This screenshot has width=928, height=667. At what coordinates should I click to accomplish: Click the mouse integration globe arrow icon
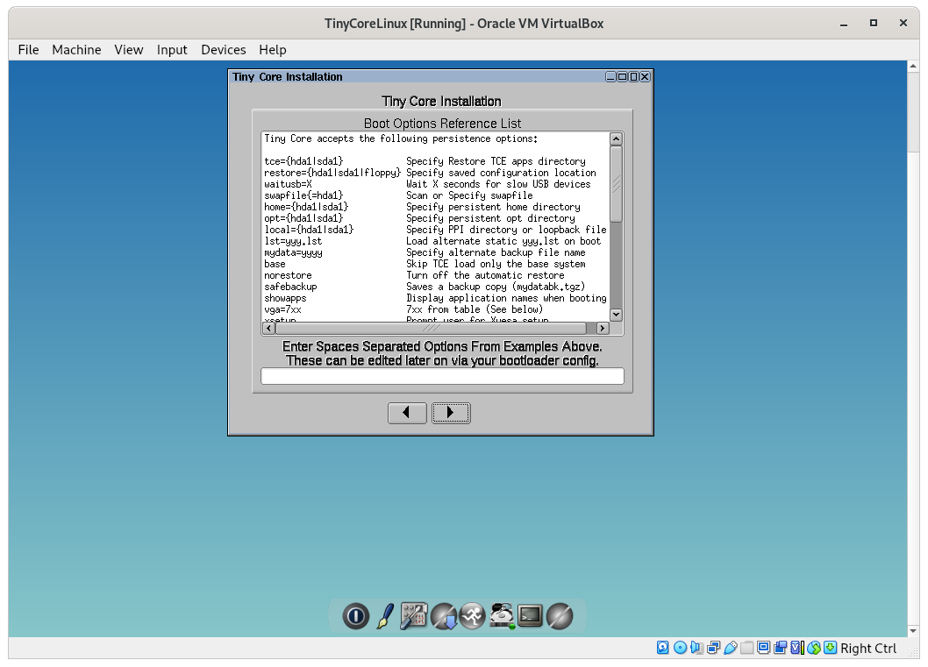pos(814,648)
